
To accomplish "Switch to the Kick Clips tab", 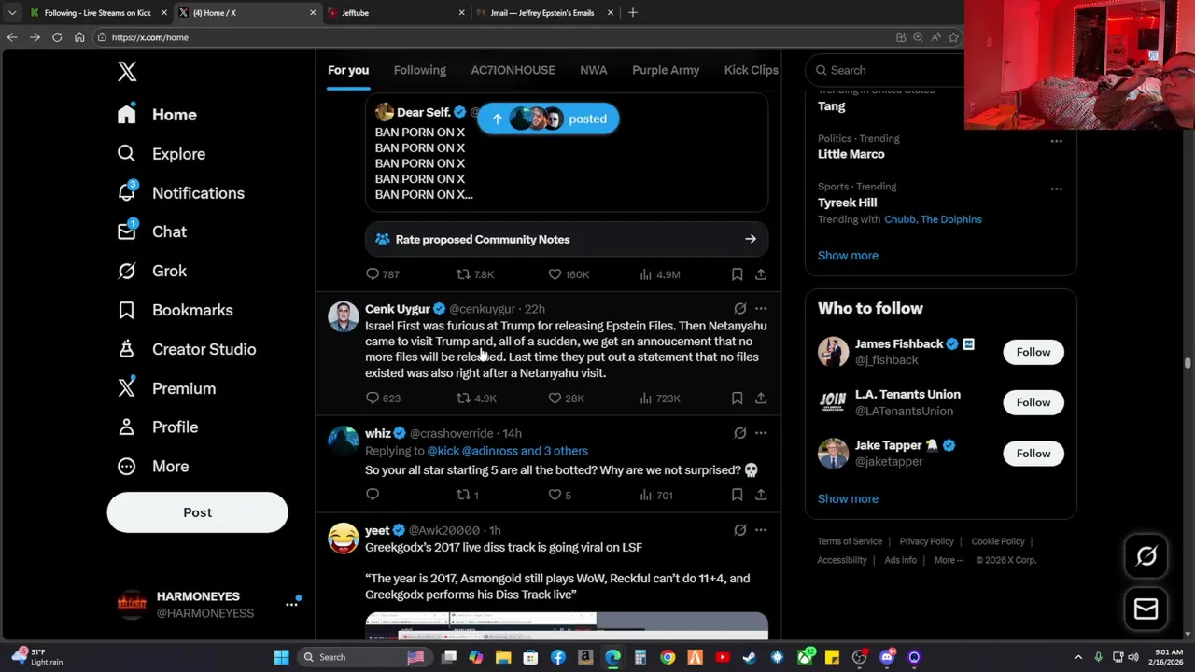I will point(751,70).
